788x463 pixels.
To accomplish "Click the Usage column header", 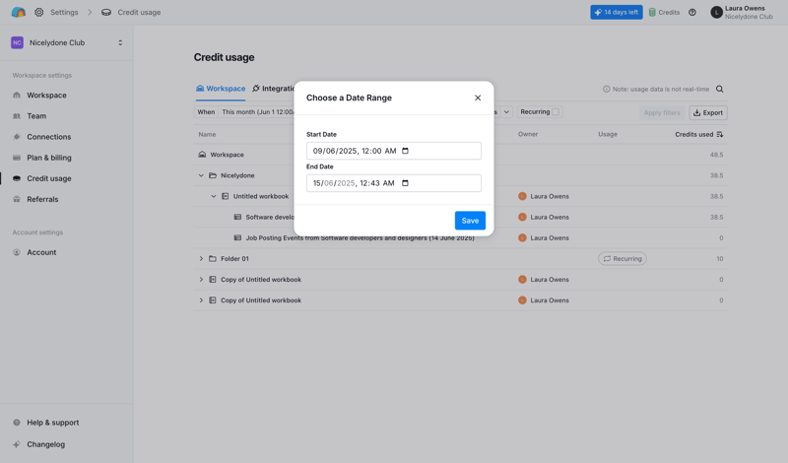I will coord(608,134).
